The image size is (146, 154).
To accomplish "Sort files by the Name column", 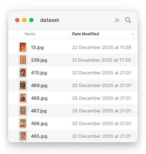I will (x=30, y=34).
